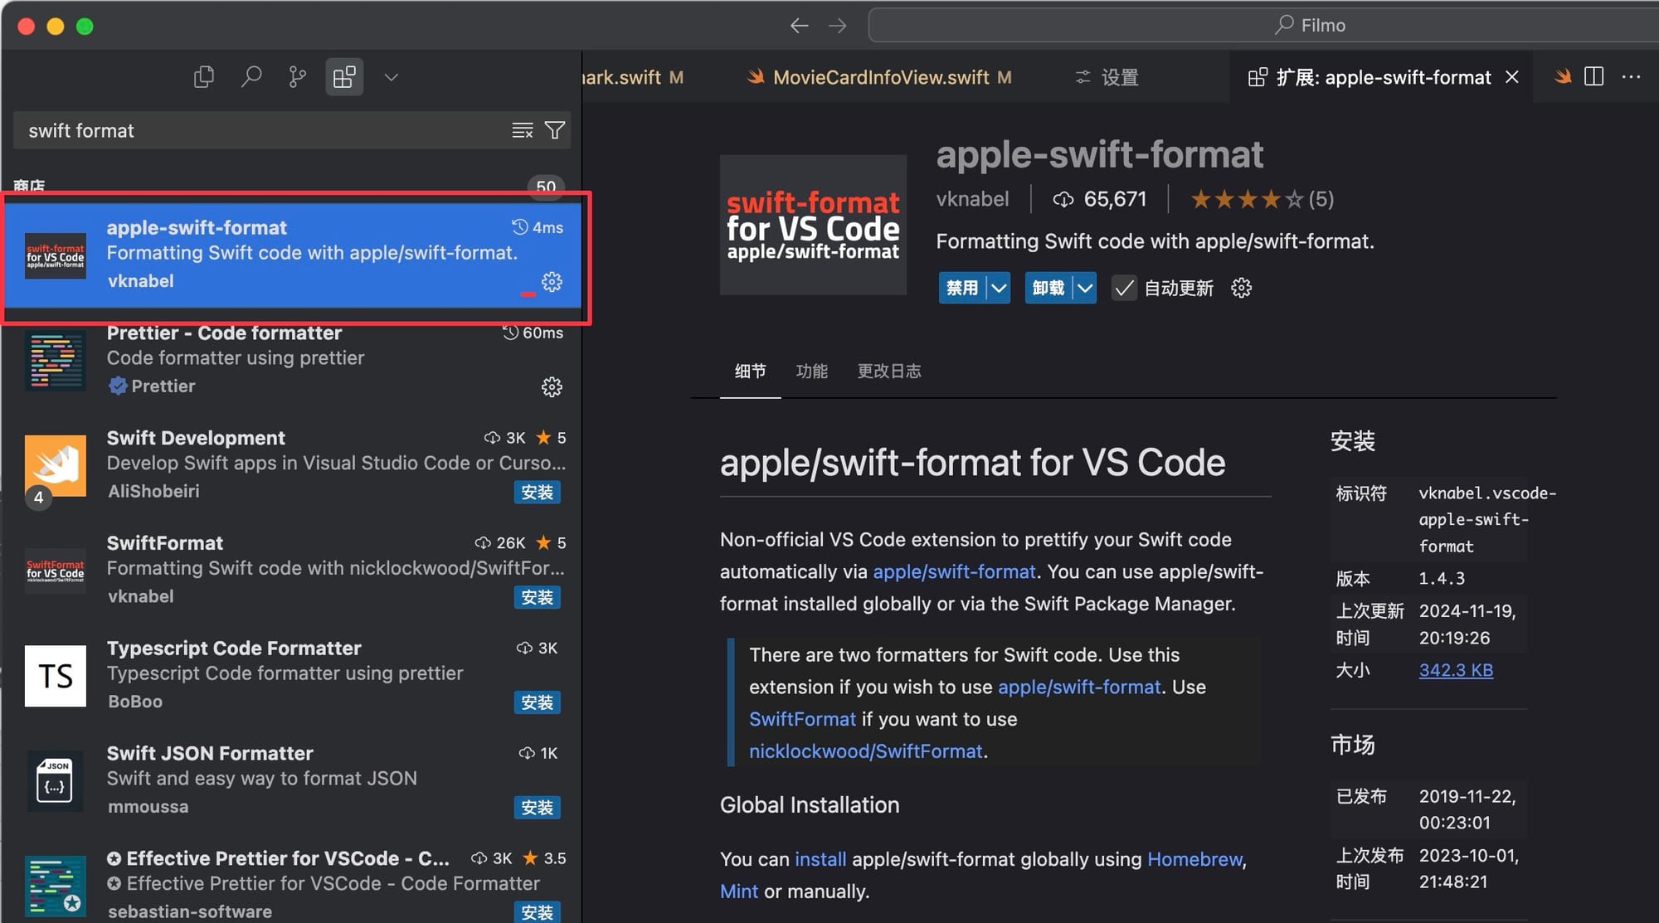Open the changelog tab of the extension
The width and height of the screenshot is (1659, 923).
[888, 371]
